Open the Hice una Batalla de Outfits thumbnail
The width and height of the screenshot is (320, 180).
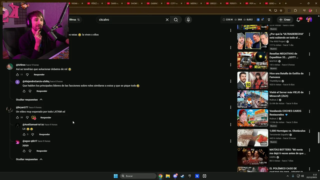pos(252,80)
